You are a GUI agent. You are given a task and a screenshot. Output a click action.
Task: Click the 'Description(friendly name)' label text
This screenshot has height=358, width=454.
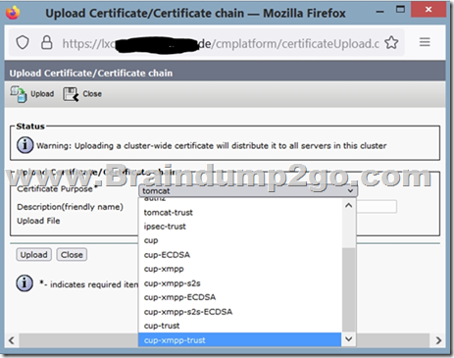pyautogui.click(x=70, y=207)
